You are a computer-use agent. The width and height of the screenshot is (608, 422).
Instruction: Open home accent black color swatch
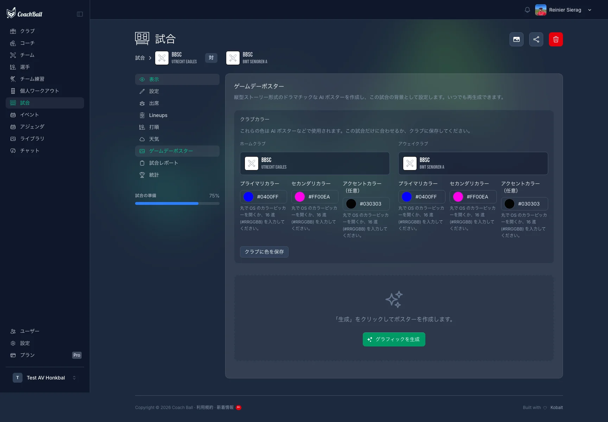[x=351, y=204]
